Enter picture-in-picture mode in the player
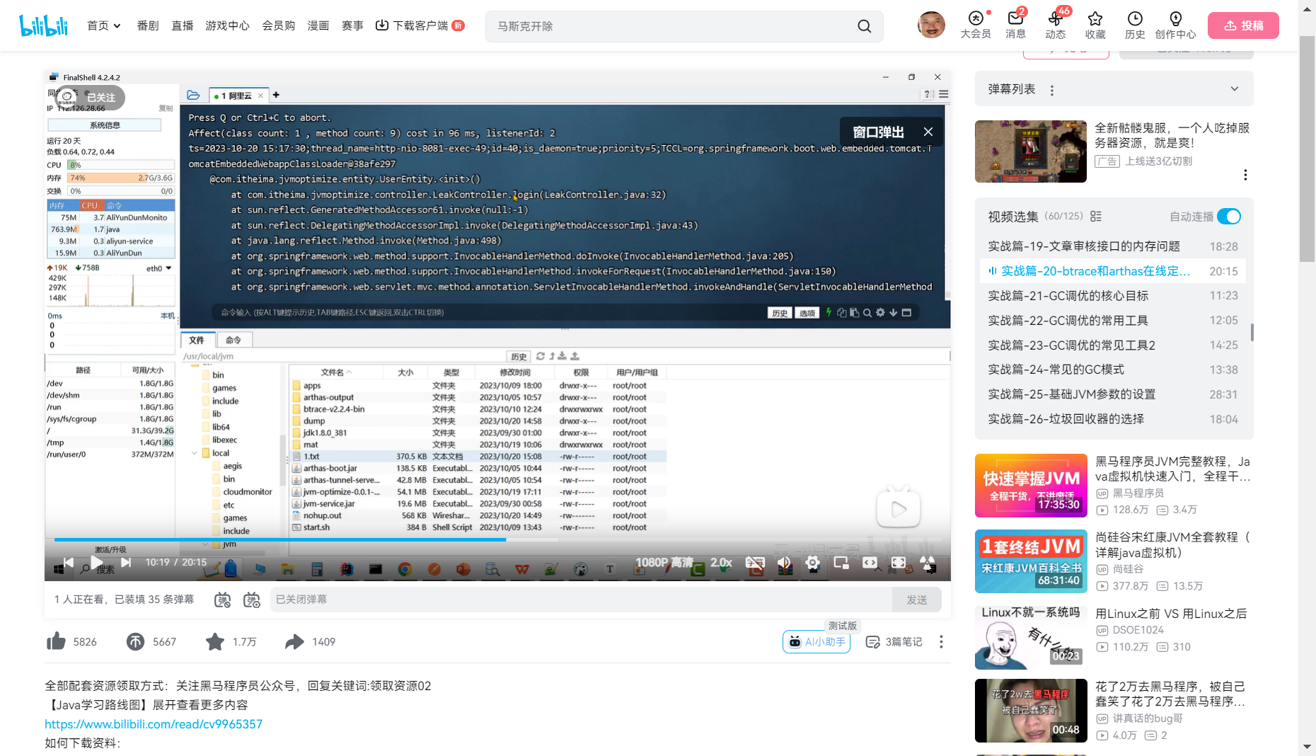 click(841, 563)
